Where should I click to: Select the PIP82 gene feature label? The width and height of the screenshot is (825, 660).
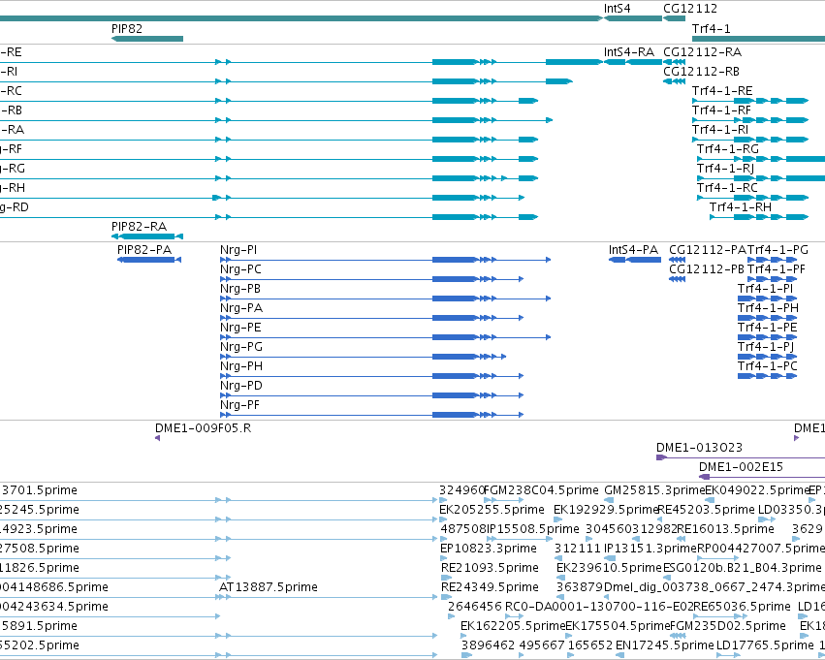127,28
